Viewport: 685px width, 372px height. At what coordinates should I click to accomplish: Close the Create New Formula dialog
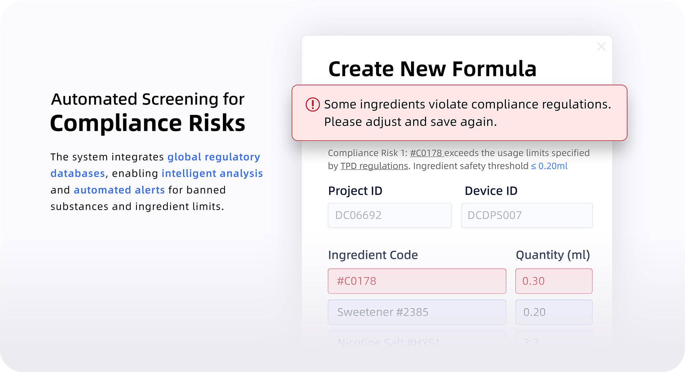click(x=601, y=47)
